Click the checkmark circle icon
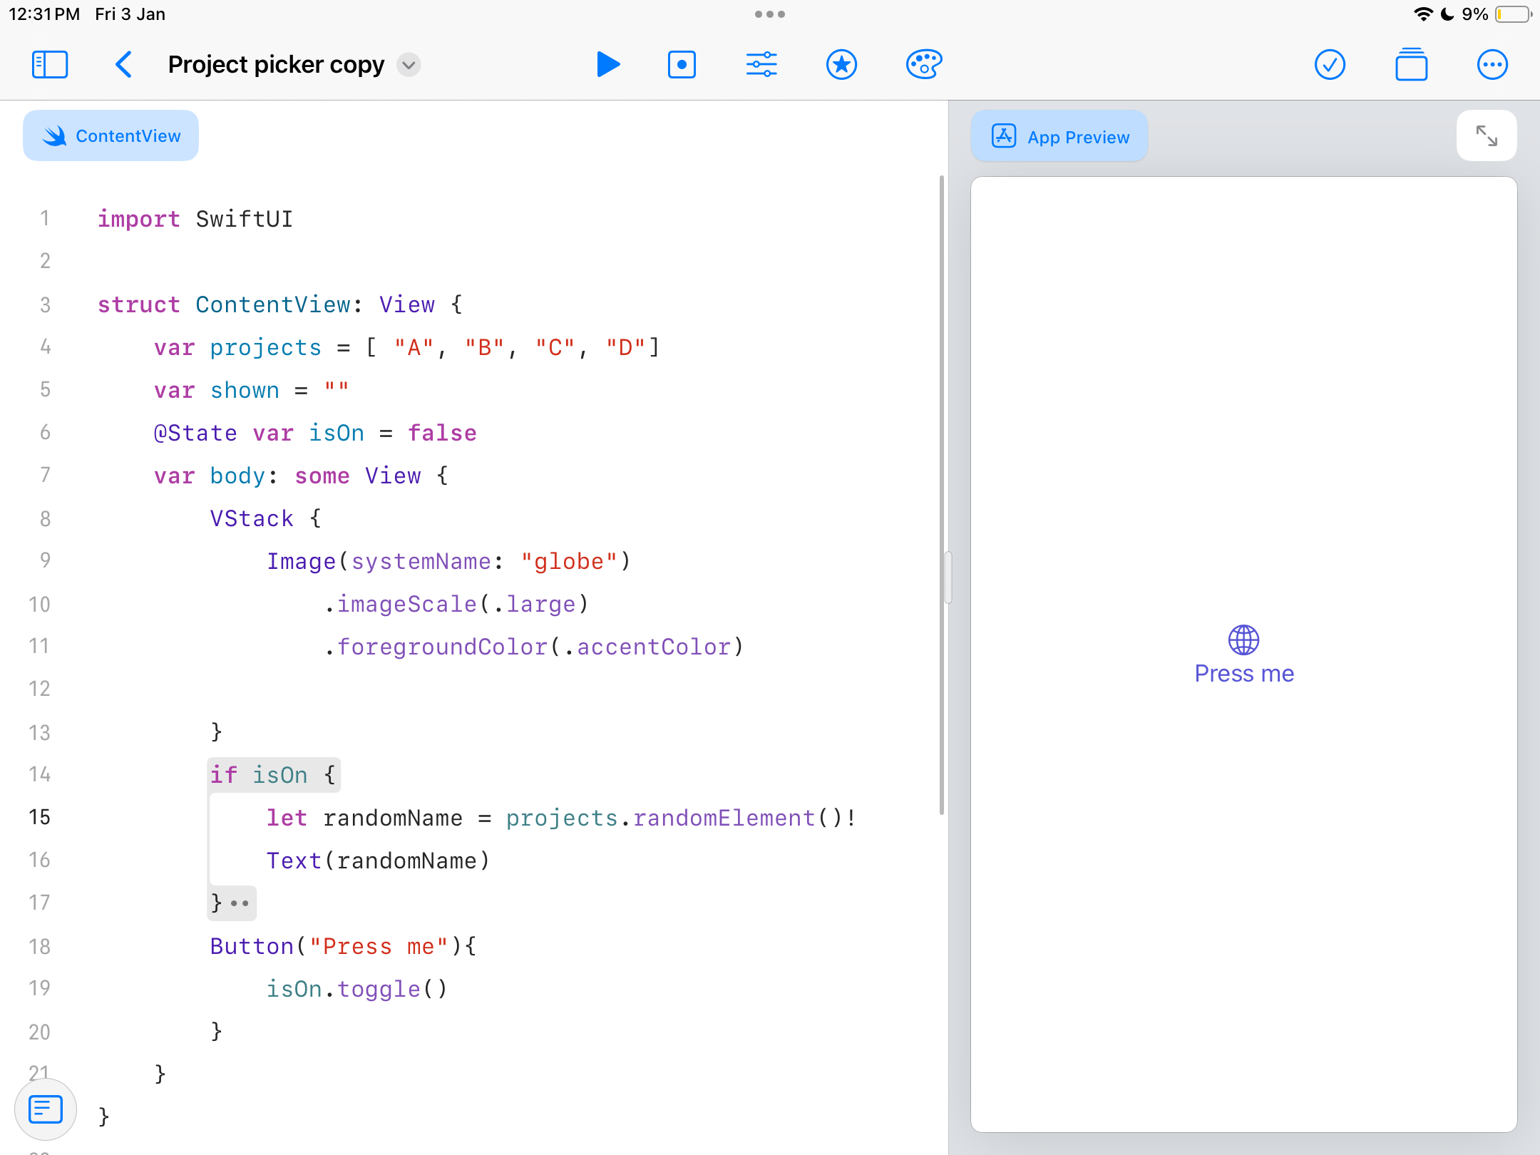The image size is (1540, 1155). pos(1330,65)
